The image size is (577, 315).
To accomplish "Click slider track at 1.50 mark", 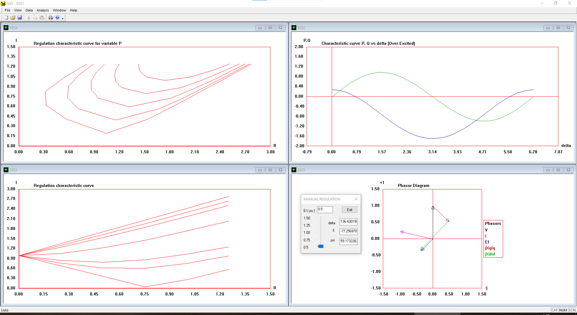I will coord(321,218).
